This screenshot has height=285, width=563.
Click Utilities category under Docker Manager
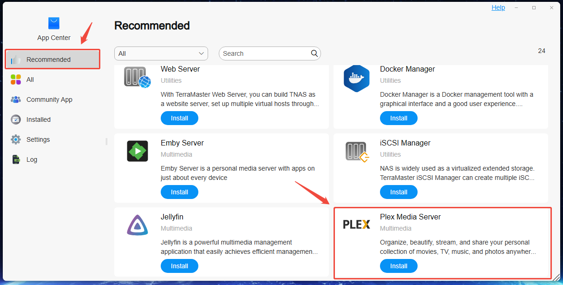point(390,80)
